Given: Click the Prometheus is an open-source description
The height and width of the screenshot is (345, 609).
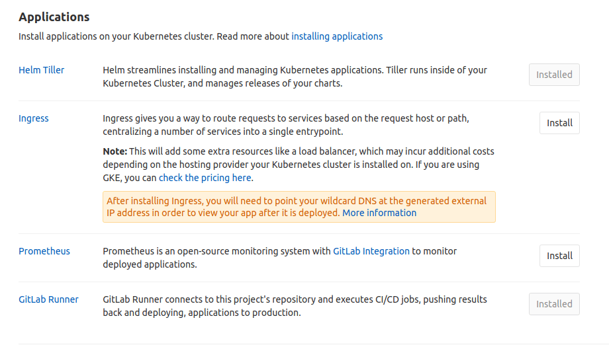Looking at the screenshot, I should [x=279, y=258].
